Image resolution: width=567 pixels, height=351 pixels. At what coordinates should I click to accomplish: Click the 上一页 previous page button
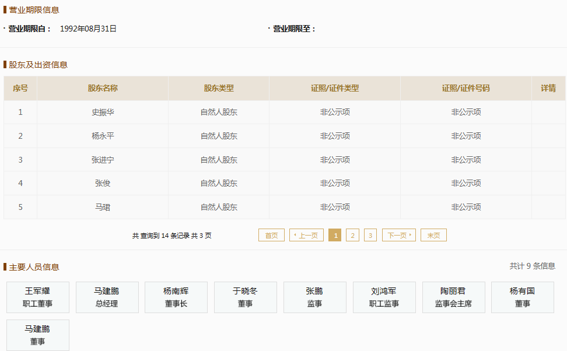[x=306, y=236]
